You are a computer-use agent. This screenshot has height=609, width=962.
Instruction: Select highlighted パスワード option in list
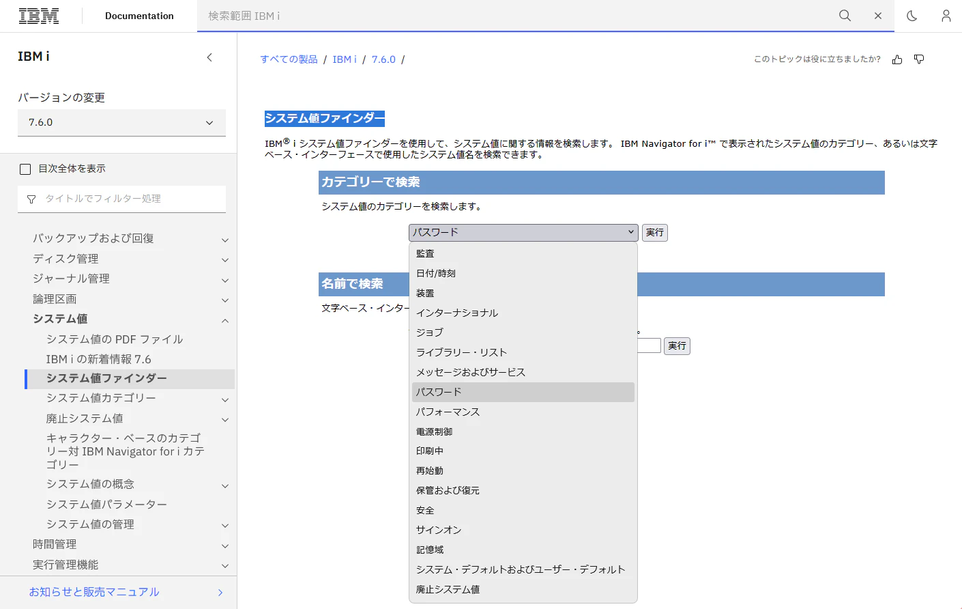pyautogui.click(x=523, y=392)
